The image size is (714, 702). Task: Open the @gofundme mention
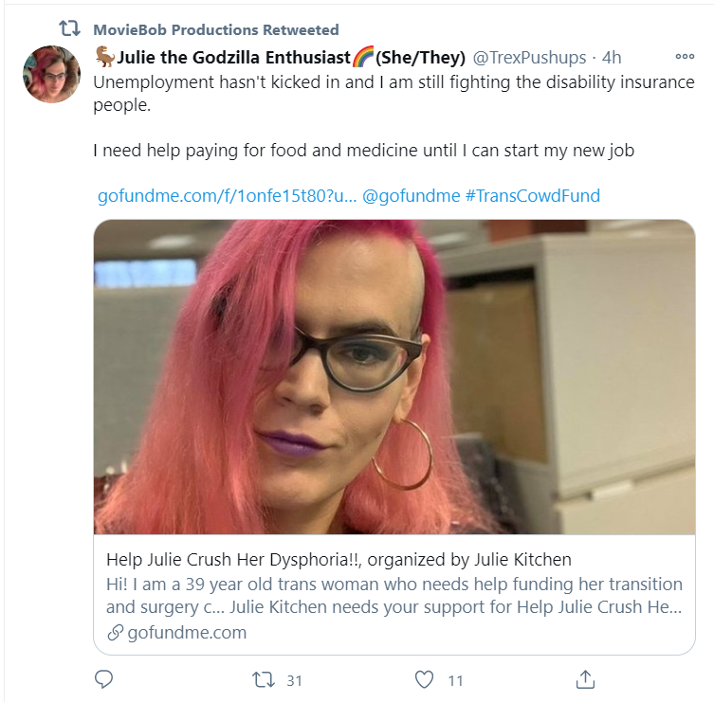tap(412, 196)
